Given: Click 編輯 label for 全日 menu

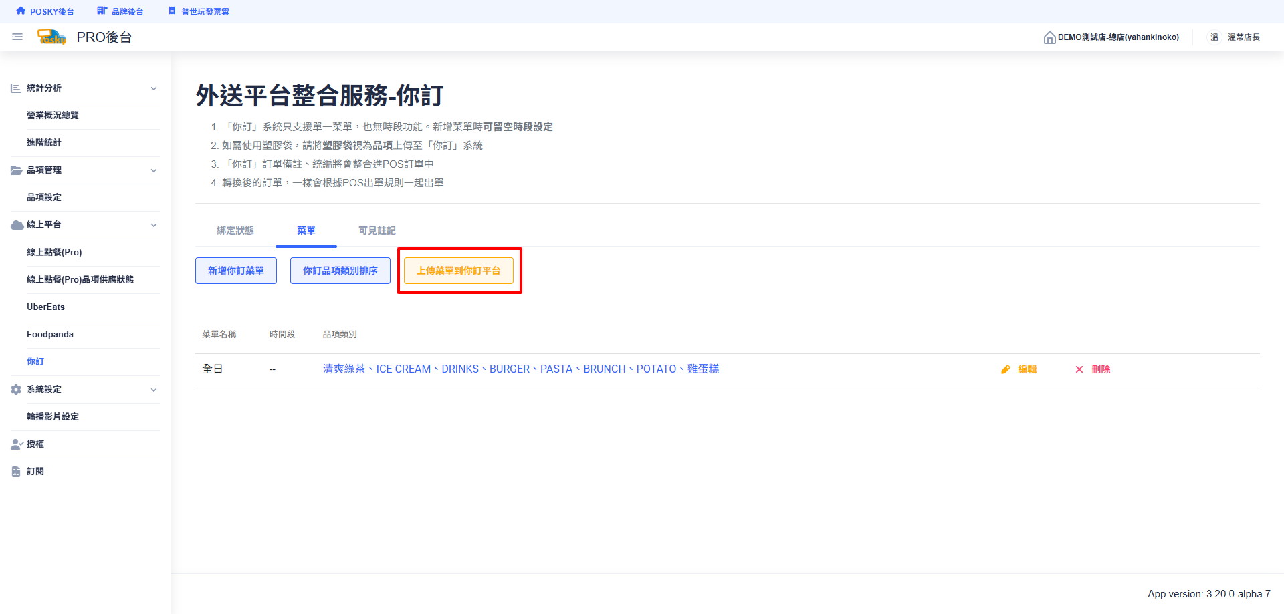Looking at the screenshot, I should 1027,369.
